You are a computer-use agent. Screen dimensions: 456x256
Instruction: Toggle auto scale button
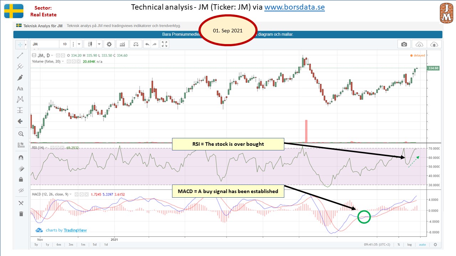[x=422, y=245]
